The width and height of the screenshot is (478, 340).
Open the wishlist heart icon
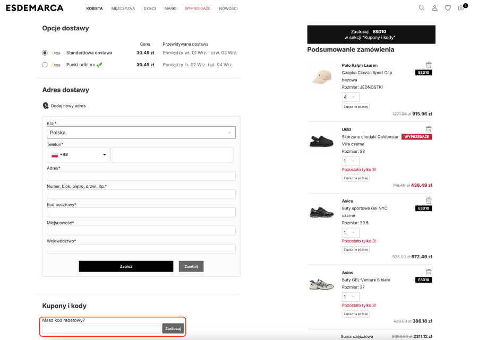click(x=448, y=8)
